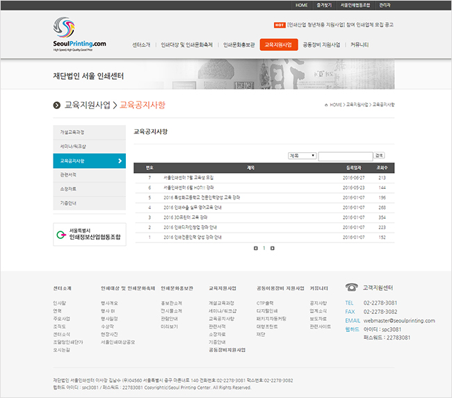Screen dimensions: 452x398
Task: Open the 교육지원사업 main menu tab
Action: (x=280, y=44)
